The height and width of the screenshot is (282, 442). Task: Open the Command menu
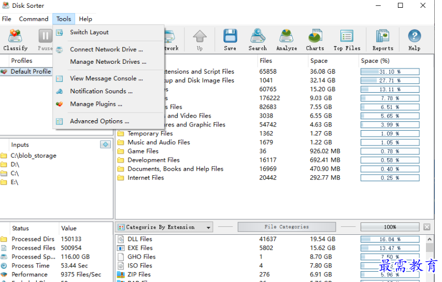tap(34, 19)
